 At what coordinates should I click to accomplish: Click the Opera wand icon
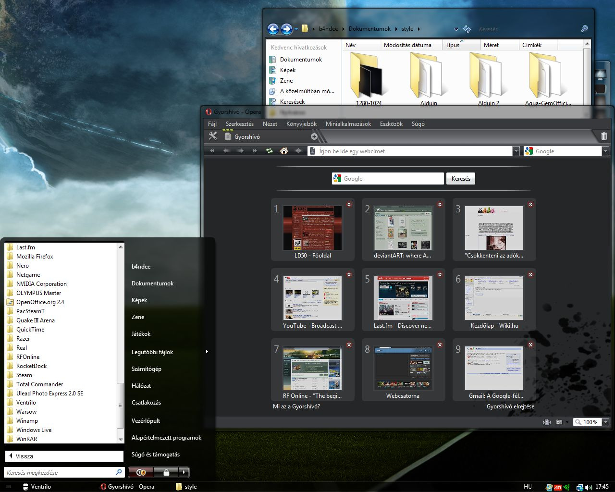298,151
